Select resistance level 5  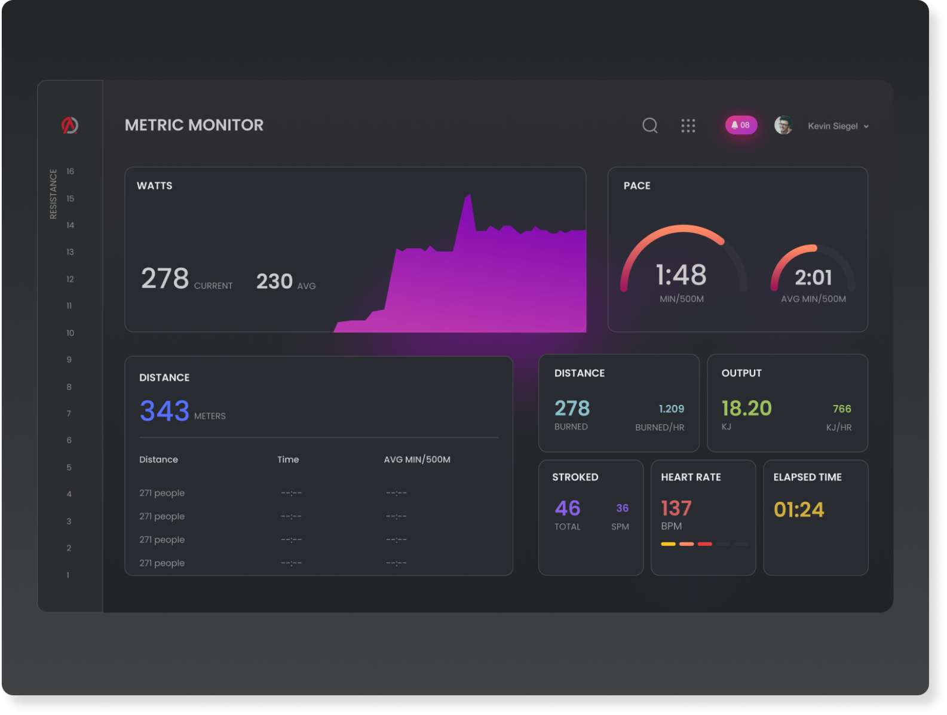tap(69, 468)
